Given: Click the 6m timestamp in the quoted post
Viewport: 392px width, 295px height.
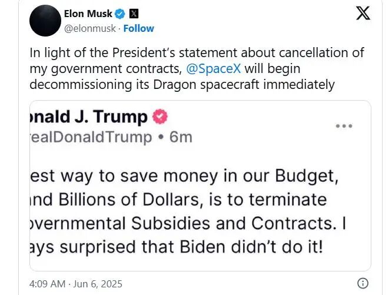Looking at the screenshot, I should point(181,137).
